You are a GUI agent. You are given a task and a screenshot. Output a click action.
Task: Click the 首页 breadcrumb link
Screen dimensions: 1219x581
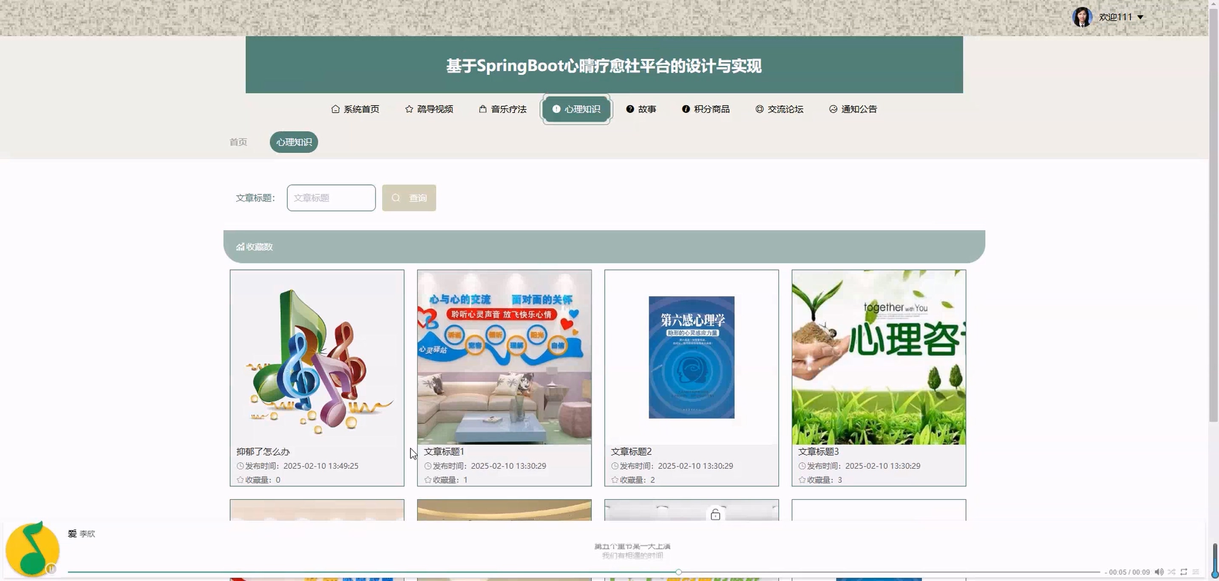point(238,142)
